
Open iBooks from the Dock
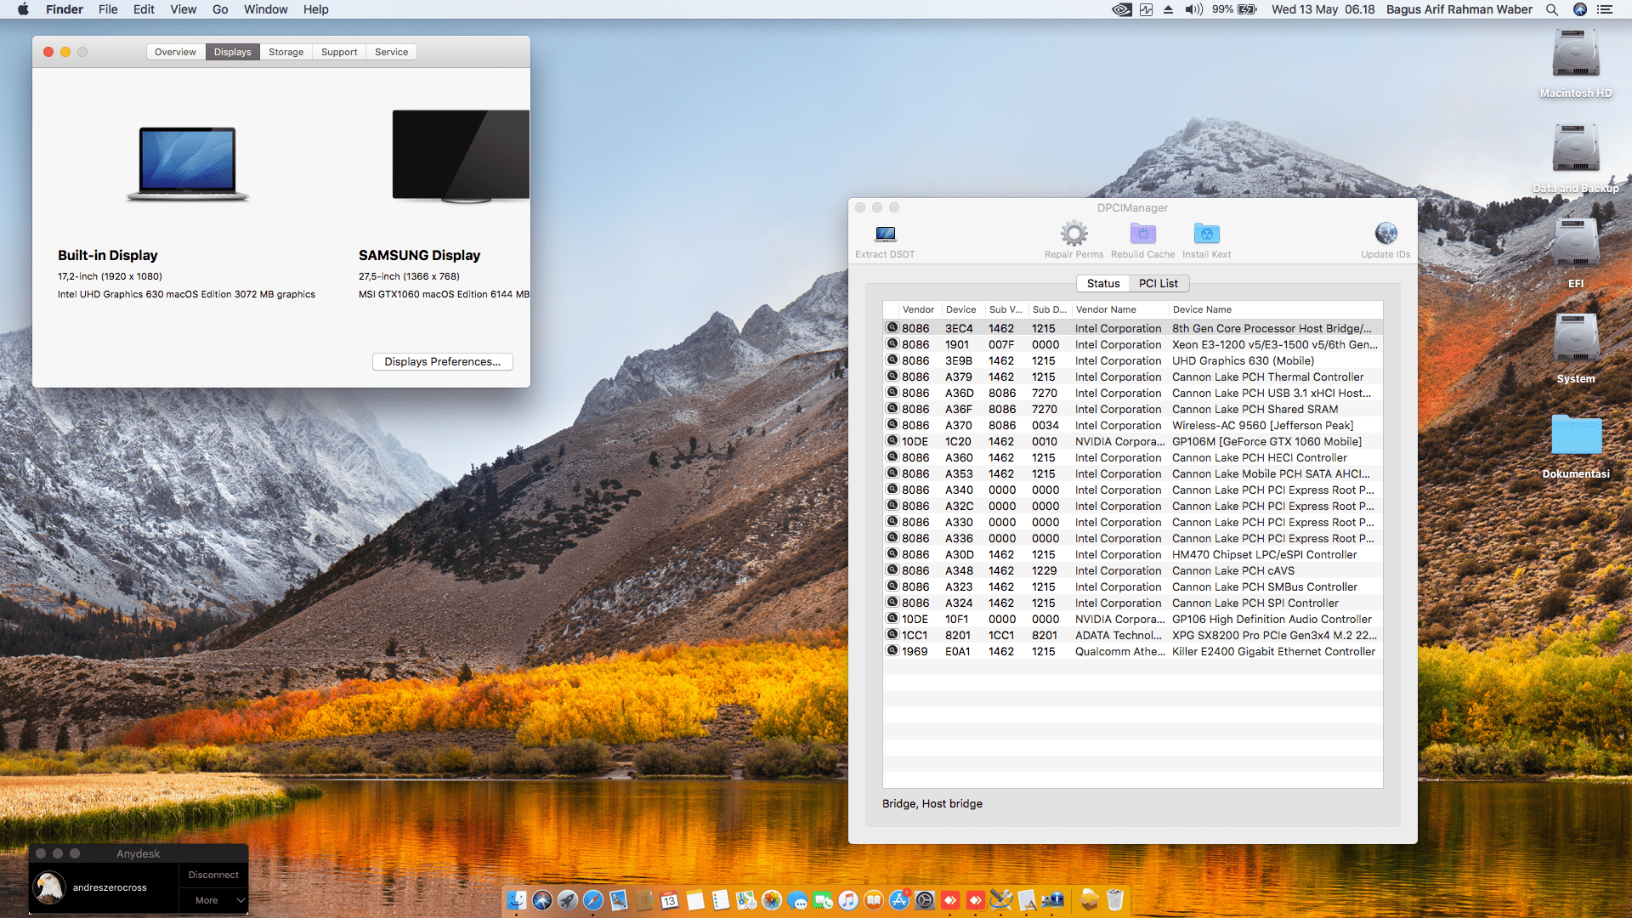tap(874, 900)
